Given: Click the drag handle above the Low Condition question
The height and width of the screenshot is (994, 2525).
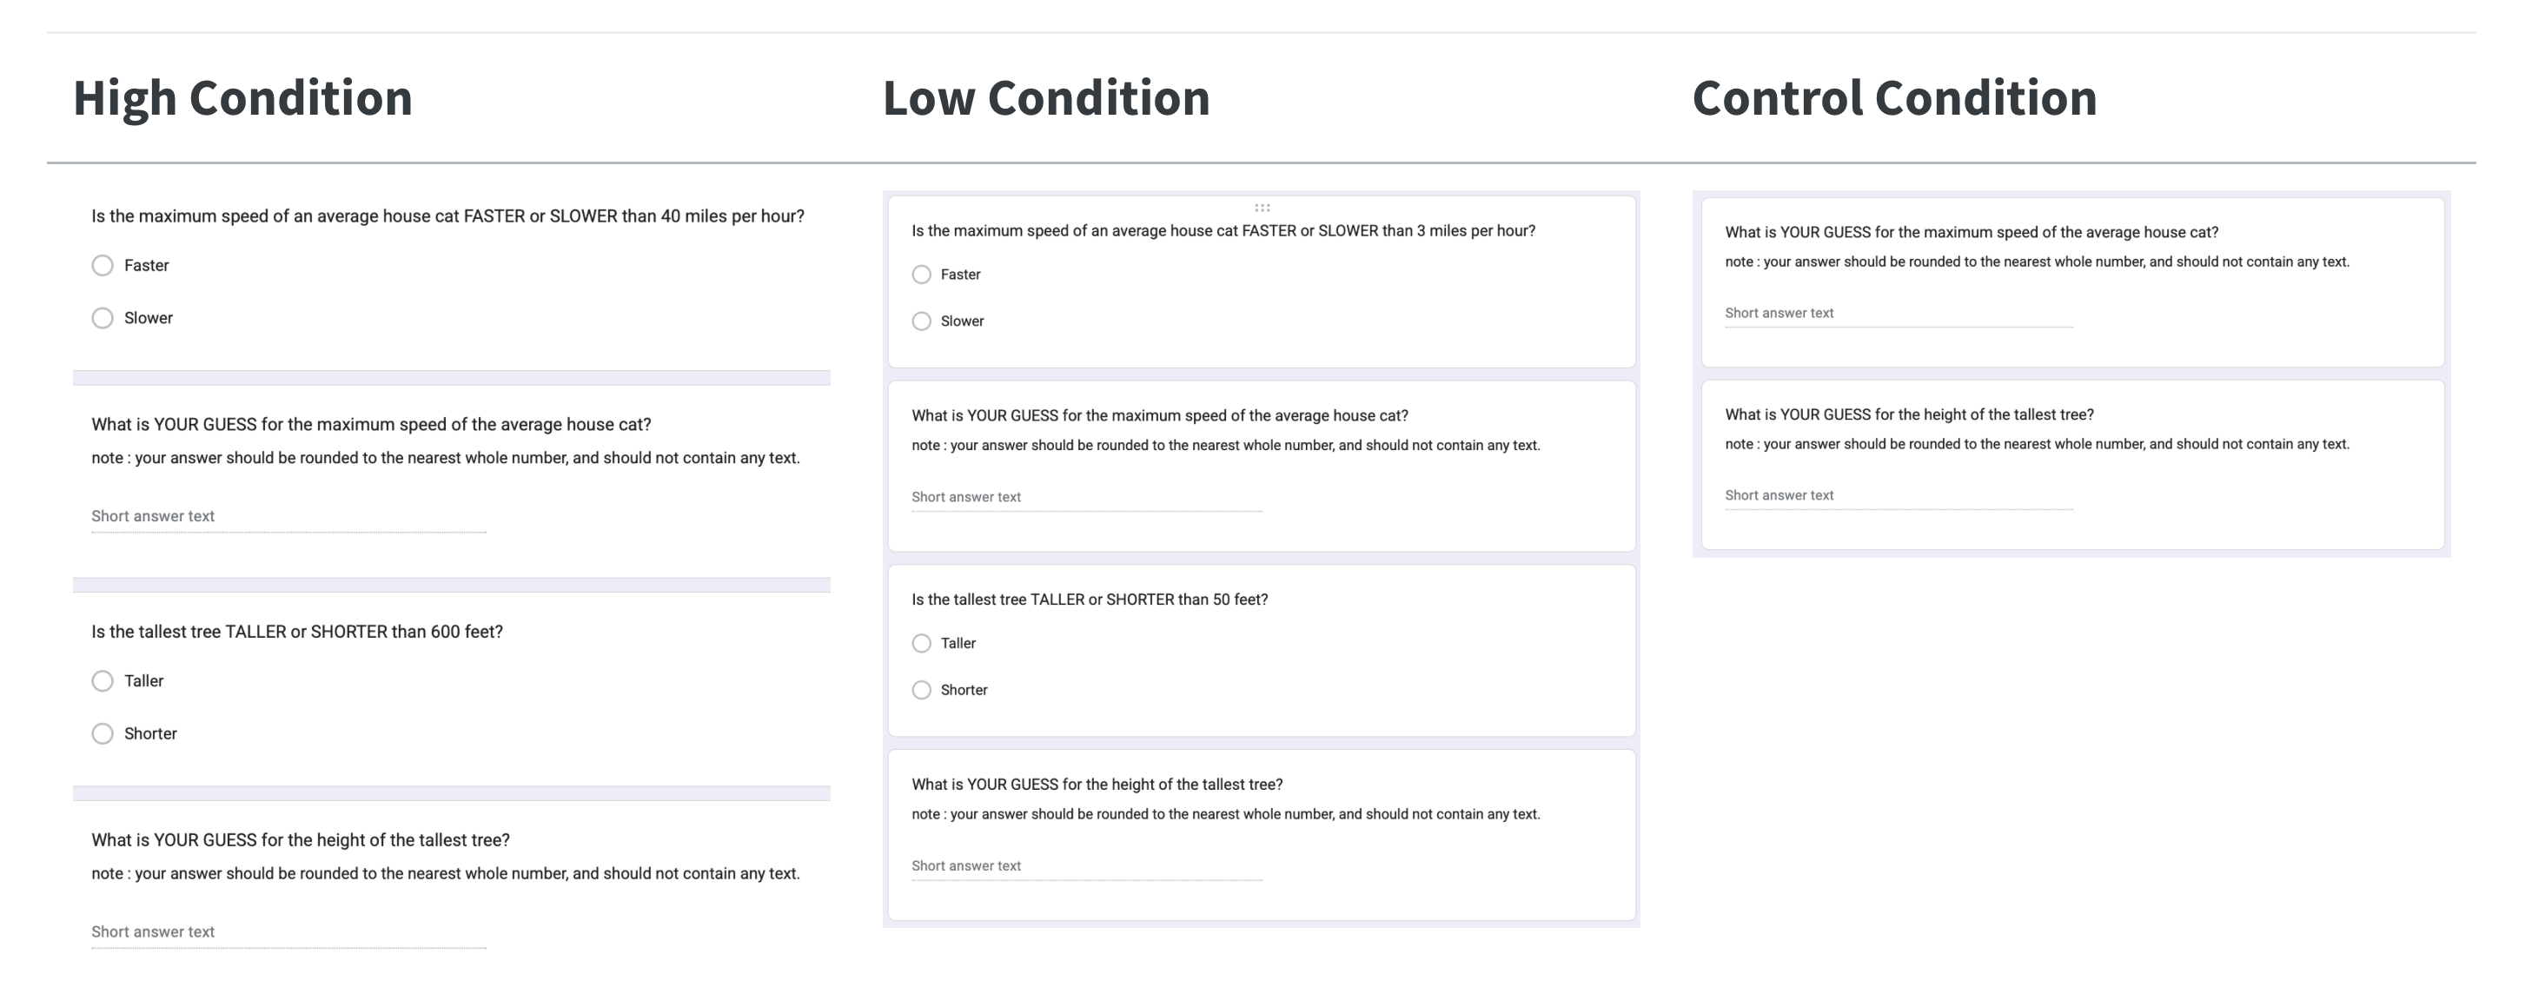Looking at the screenshot, I should coord(1262,208).
